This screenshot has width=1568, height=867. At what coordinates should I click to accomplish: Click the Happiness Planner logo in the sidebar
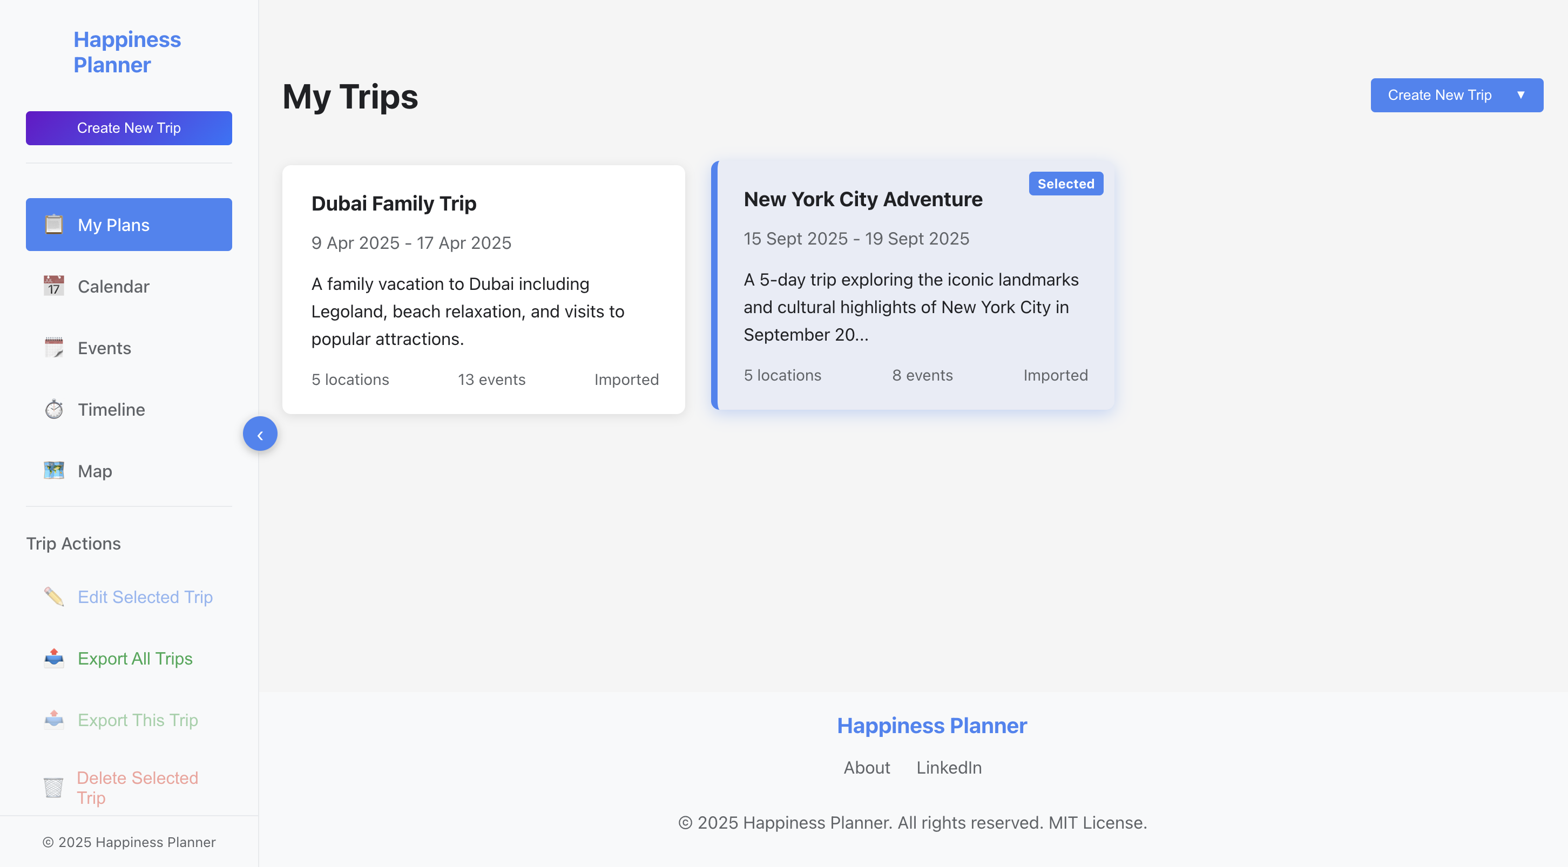(x=127, y=52)
